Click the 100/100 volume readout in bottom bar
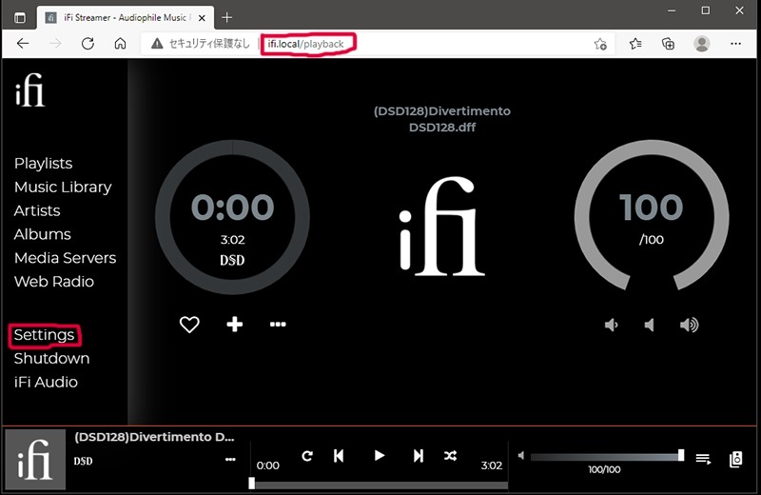Image resolution: width=761 pixels, height=495 pixels. [x=604, y=469]
